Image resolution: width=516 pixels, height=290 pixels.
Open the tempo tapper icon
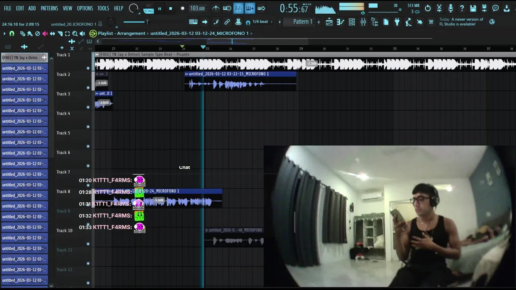[409, 22]
